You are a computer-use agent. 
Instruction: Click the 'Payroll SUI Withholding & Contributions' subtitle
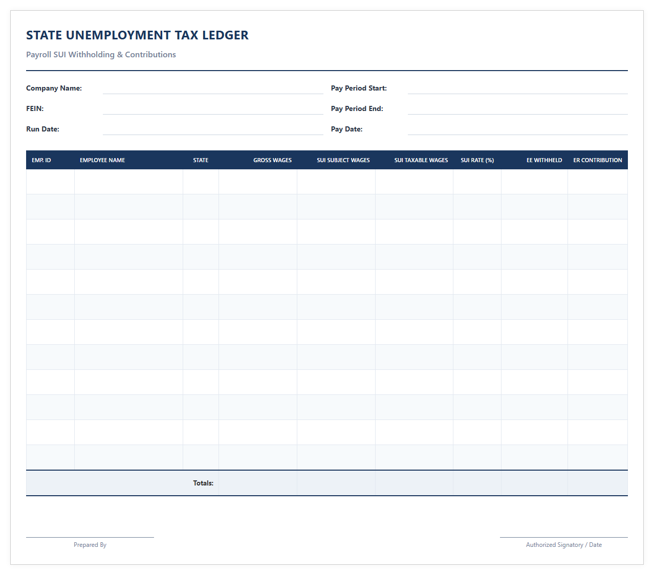point(101,55)
